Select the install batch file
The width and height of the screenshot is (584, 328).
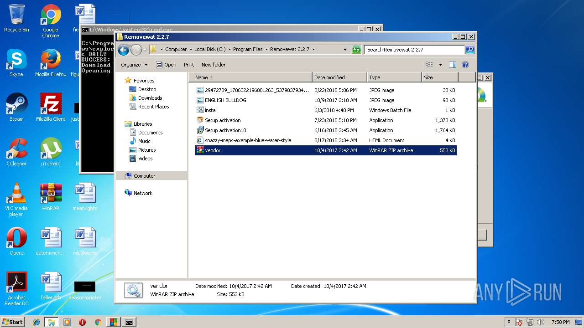326,110
